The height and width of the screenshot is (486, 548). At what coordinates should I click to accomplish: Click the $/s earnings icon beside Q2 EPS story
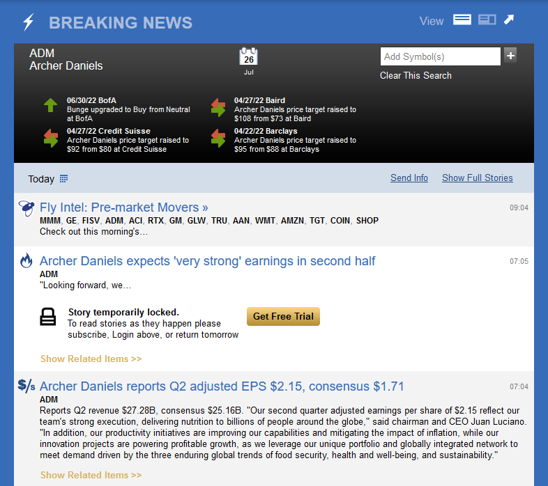click(x=26, y=386)
